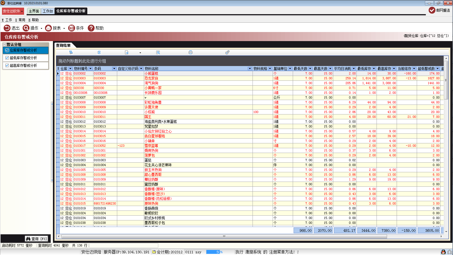Click the second grid toolbar layout icon
453x255 pixels.
(x=99, y=52)
